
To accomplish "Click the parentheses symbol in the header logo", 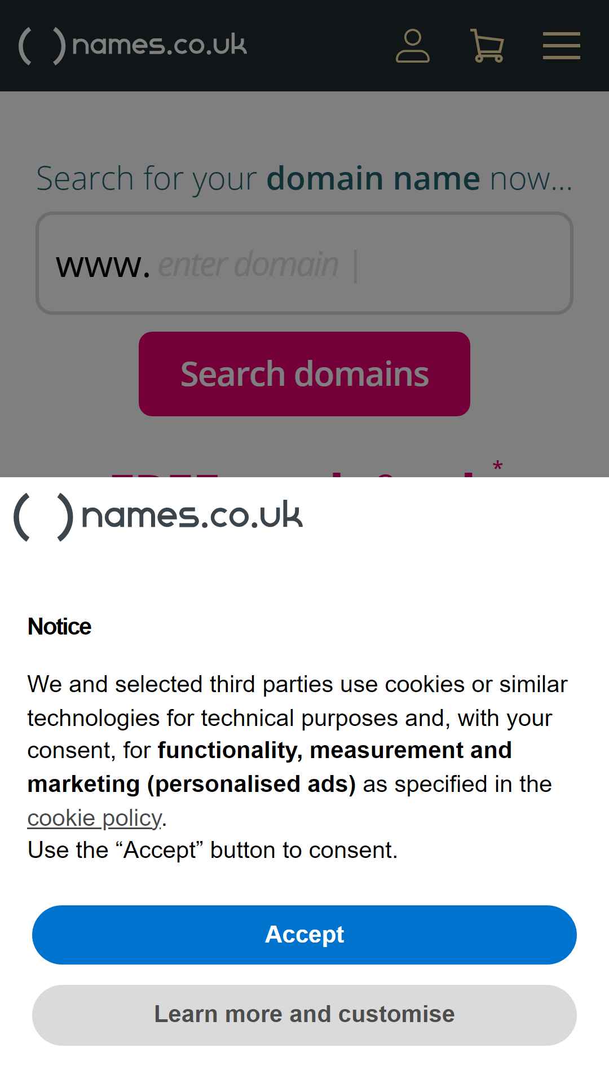I will point(42,46).
